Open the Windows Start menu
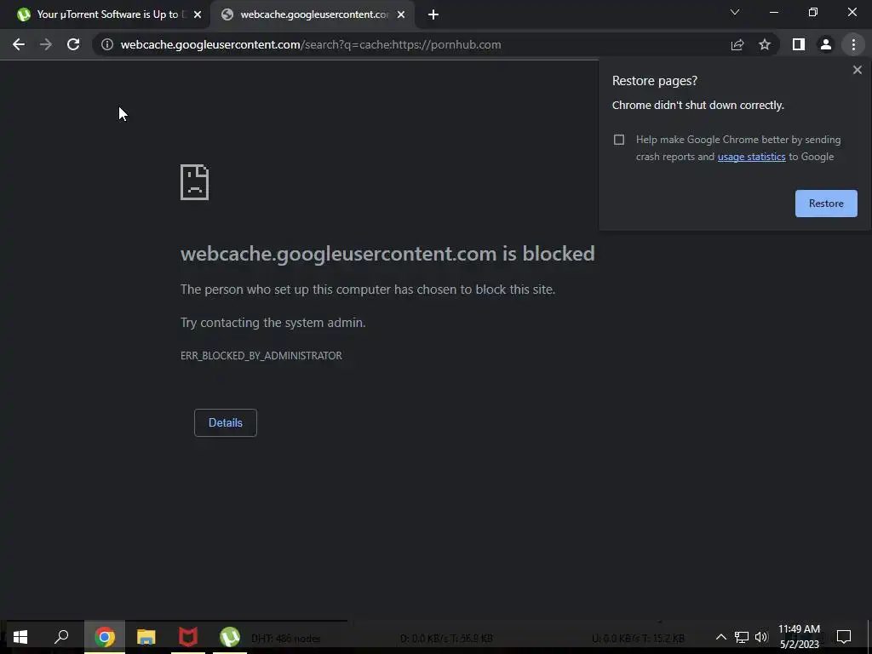 point(20,637)
